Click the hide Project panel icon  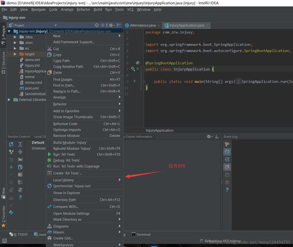tap(119, 25)
